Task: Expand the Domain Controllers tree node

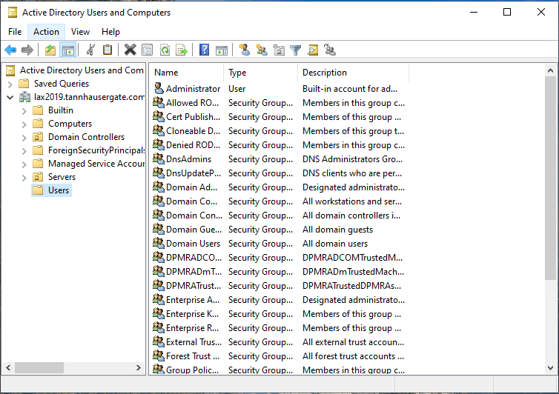Action: 24,137
